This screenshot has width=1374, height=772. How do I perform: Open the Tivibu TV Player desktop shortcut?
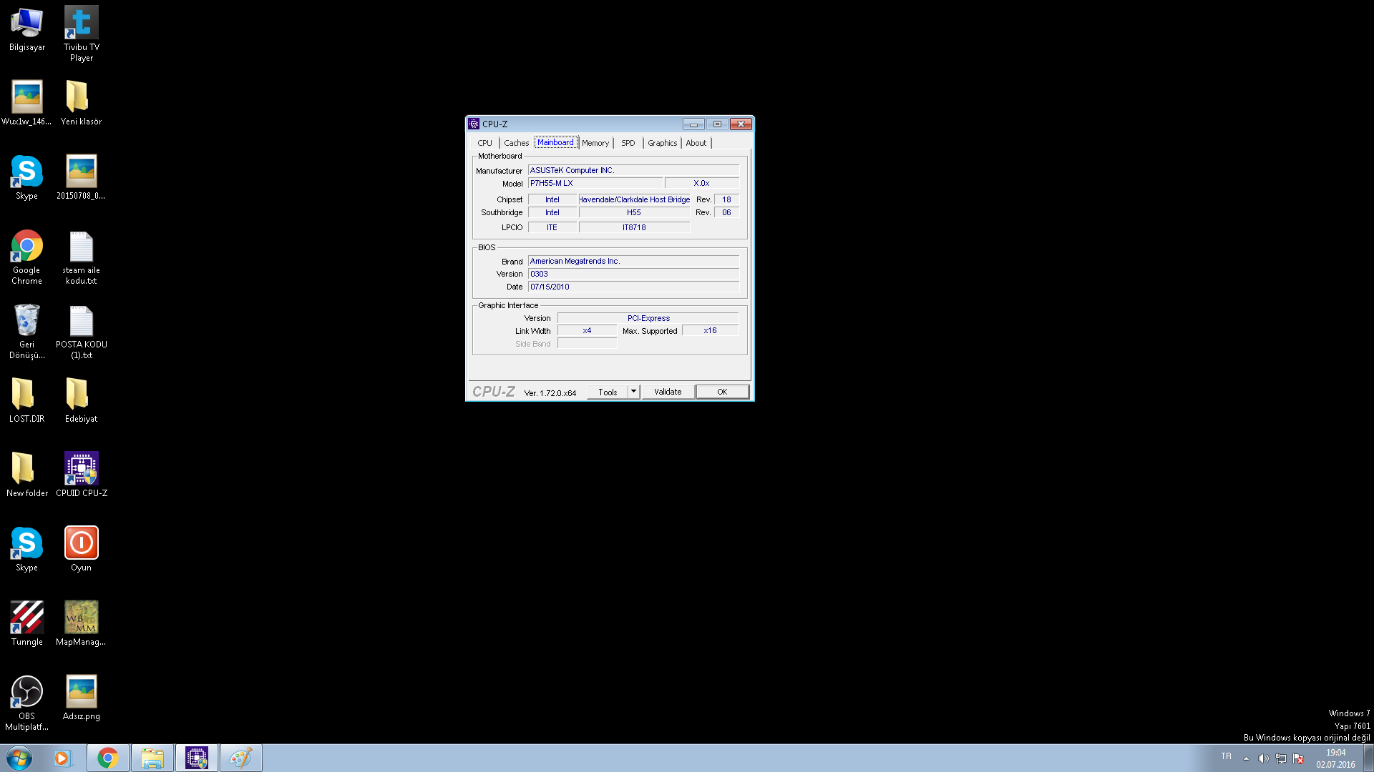[81, 24]
